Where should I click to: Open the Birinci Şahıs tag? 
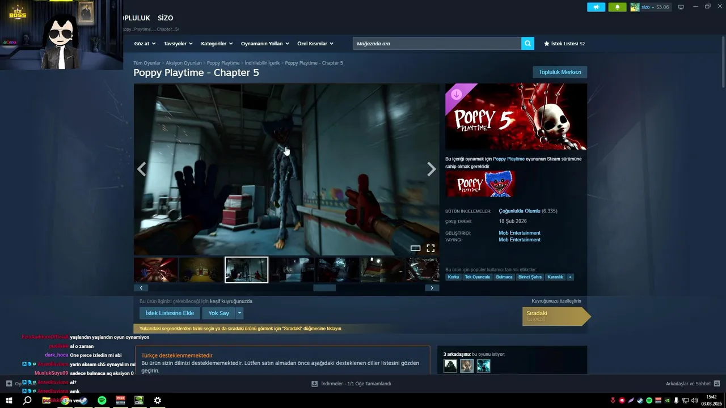point(530,277)
